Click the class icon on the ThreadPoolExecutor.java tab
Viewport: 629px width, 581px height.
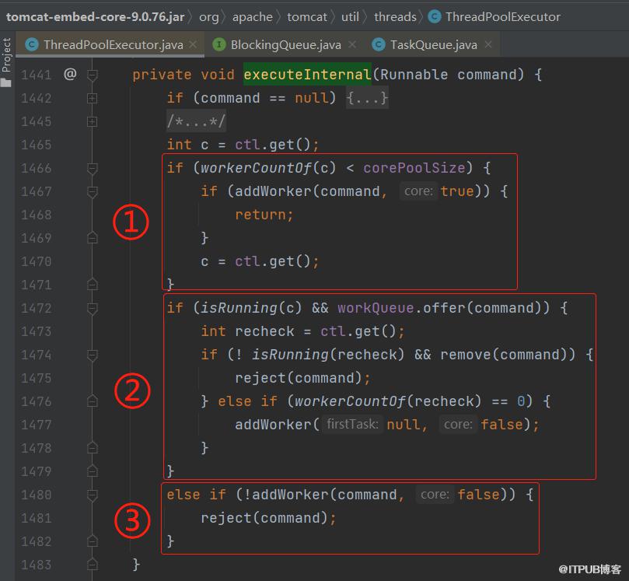click(32, 44)
